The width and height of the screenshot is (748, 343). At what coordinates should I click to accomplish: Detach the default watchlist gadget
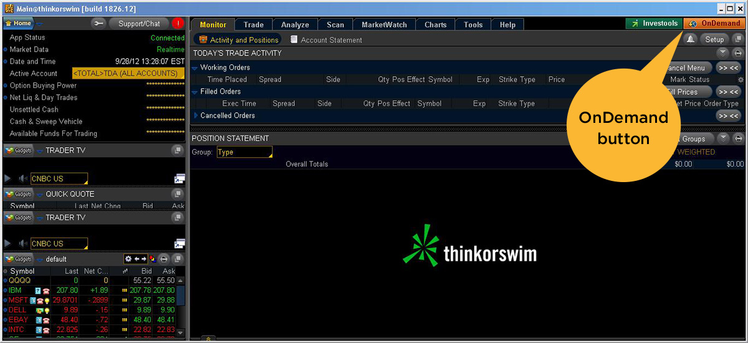click(178, 259)
